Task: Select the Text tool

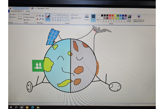Action: 43,16
